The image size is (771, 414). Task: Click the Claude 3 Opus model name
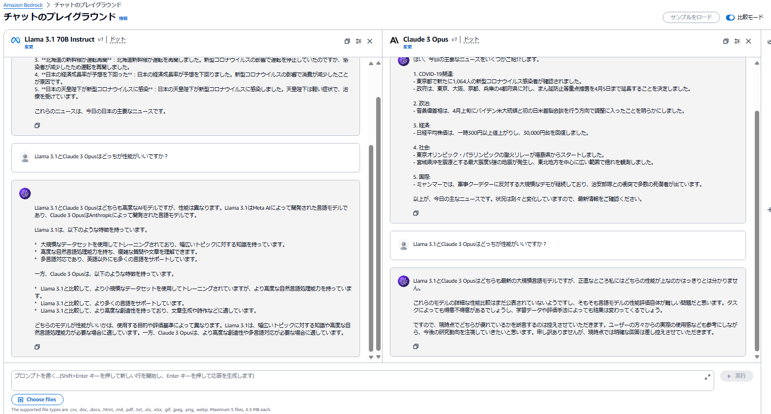pyautogui.click(x=426, y=39)
